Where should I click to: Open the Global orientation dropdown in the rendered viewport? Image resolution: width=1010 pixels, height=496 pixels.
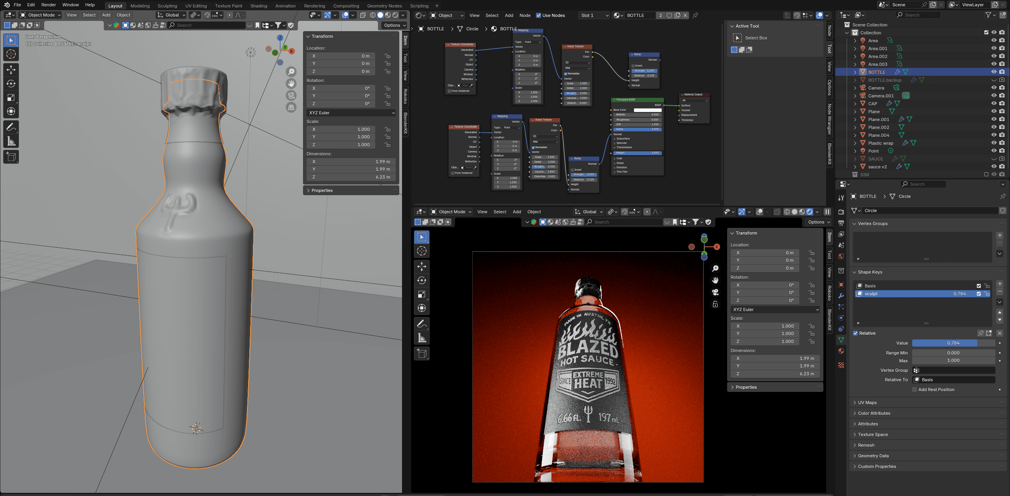tap(589, 212)
